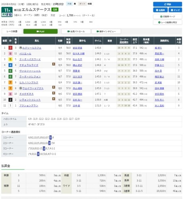
Task: Open horse page for ヒルノハンブルク
Action: pyautogui.click(x=29, y=82)
